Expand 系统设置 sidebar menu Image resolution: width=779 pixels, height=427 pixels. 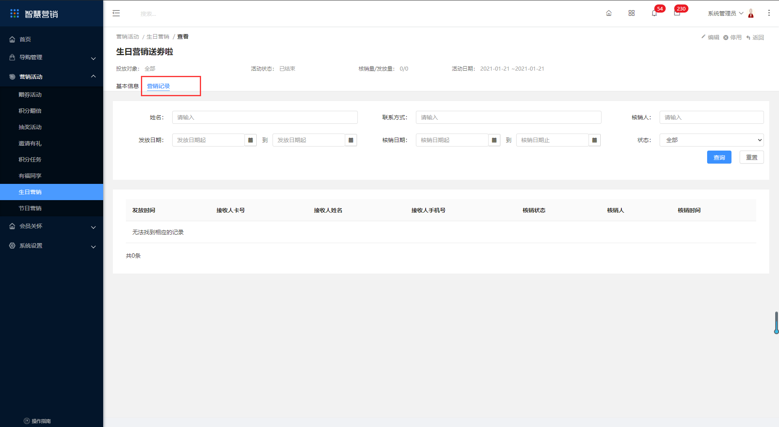click(52, 246)
